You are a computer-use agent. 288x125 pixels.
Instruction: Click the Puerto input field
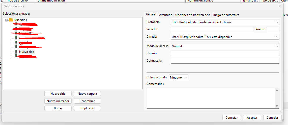click(x=273, y=30)
